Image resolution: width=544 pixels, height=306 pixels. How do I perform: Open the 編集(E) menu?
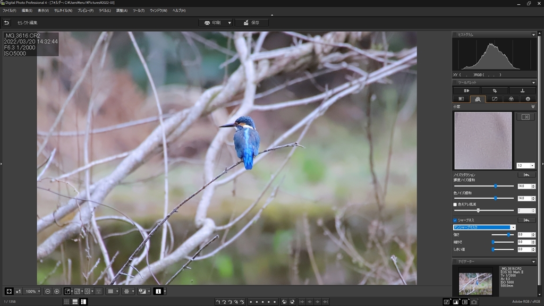(27, 11)
